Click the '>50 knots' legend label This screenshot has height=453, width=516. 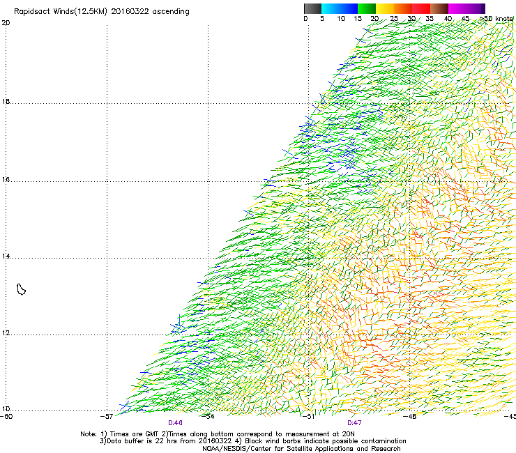point(497,19)
